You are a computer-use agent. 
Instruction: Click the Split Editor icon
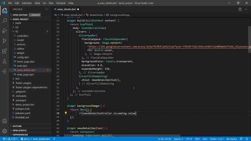[x=240, y=9]
